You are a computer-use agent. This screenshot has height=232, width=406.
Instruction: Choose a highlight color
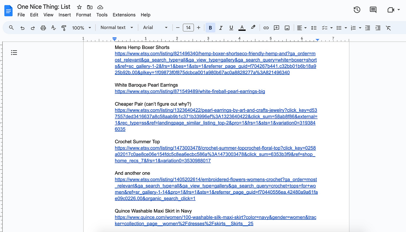[253, 28]
